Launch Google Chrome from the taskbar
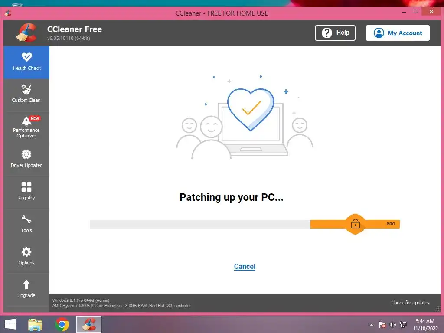Screen dimensions: 444x333 click(x=62, y=324)
